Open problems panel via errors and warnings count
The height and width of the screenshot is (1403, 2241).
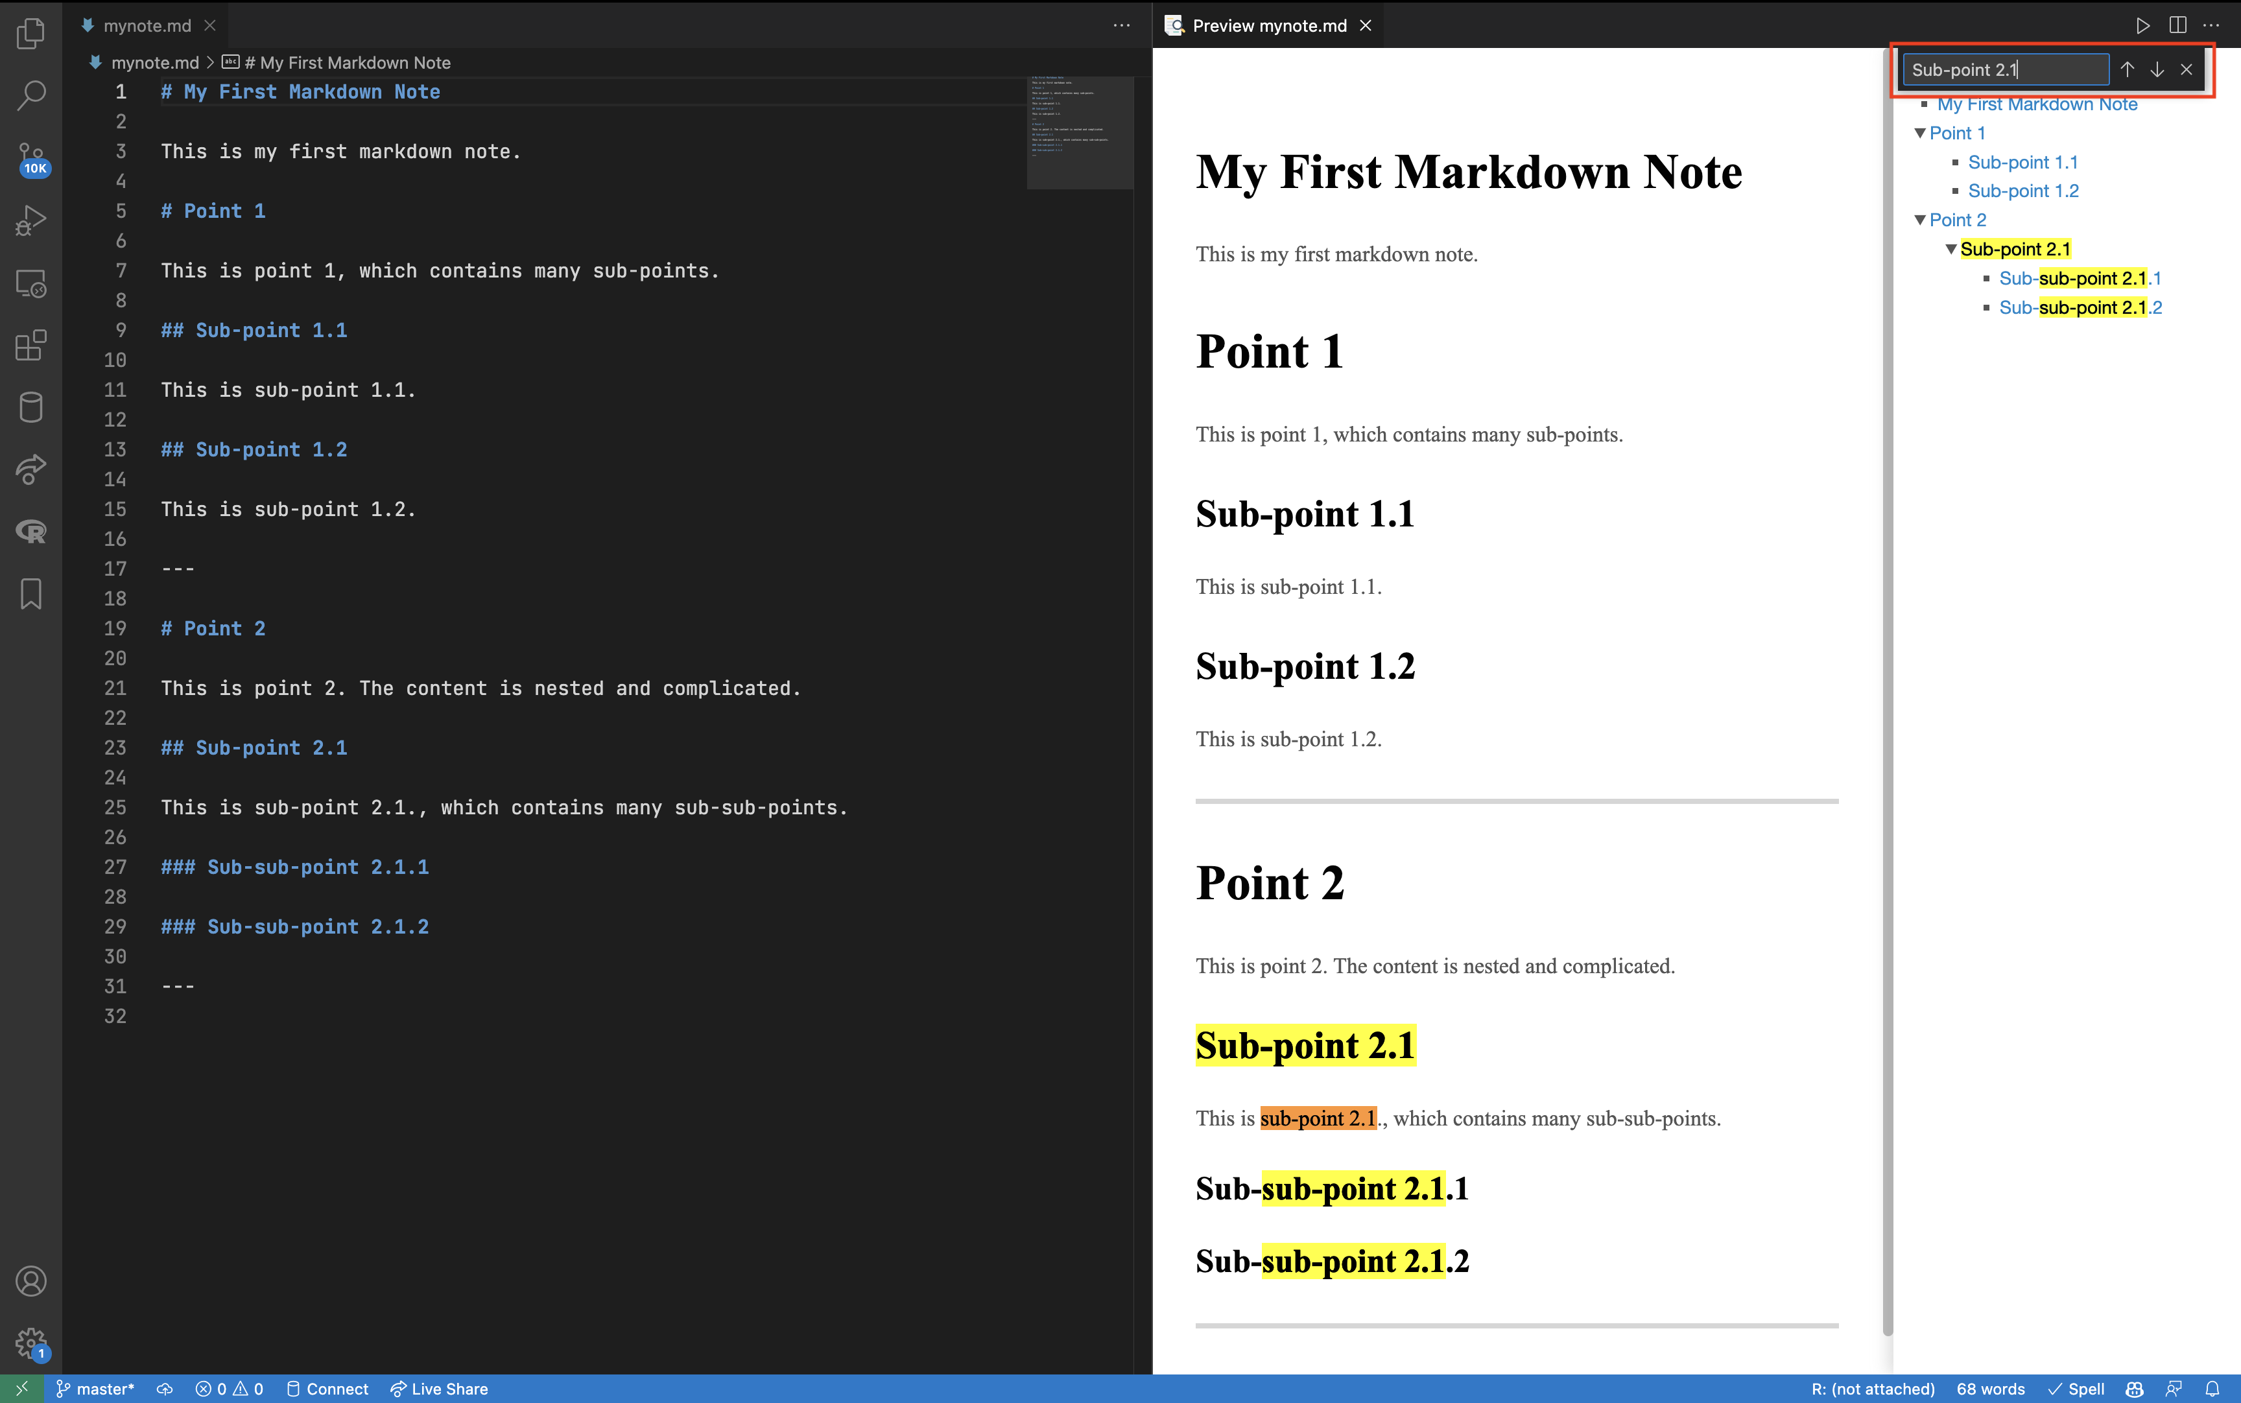[229, 1389]
